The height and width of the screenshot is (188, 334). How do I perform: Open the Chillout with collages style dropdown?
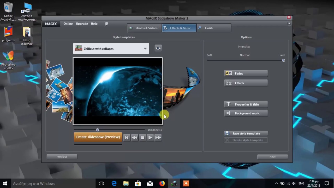[x=111, y=49]
